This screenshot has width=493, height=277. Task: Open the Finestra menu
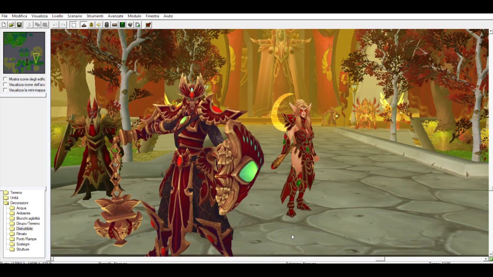(x=153, y=16)
